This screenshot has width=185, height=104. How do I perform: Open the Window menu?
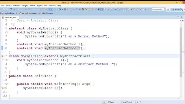(x=52, y=6)
